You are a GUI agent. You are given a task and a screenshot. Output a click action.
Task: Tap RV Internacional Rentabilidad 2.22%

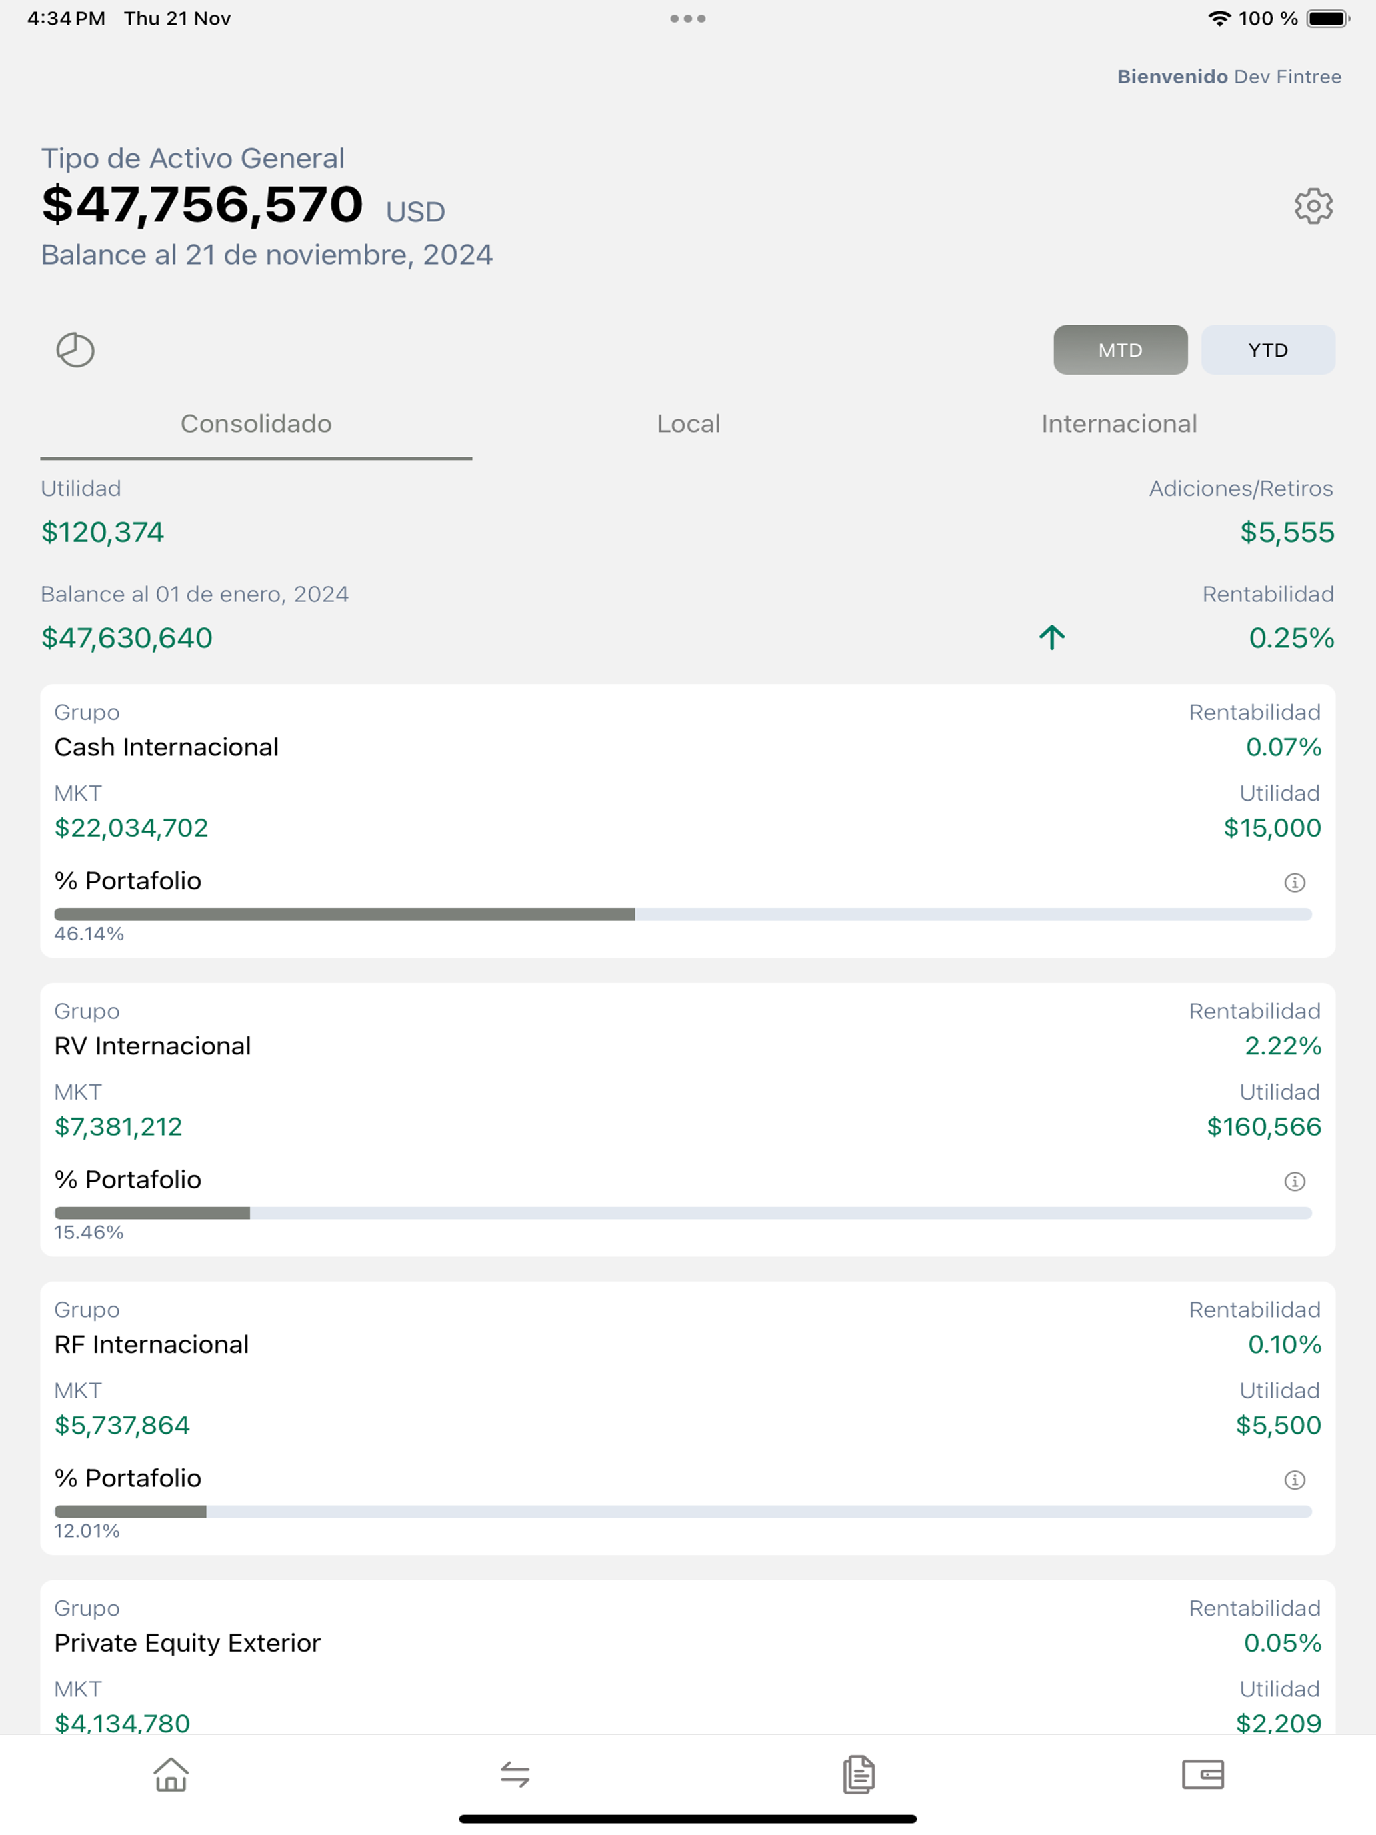[1283, 1046]
